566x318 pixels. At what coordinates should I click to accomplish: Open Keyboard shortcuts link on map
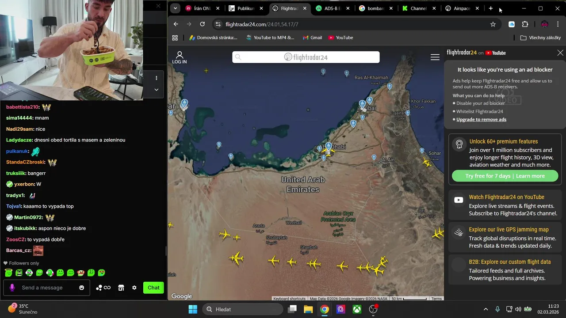click(289, 299)
